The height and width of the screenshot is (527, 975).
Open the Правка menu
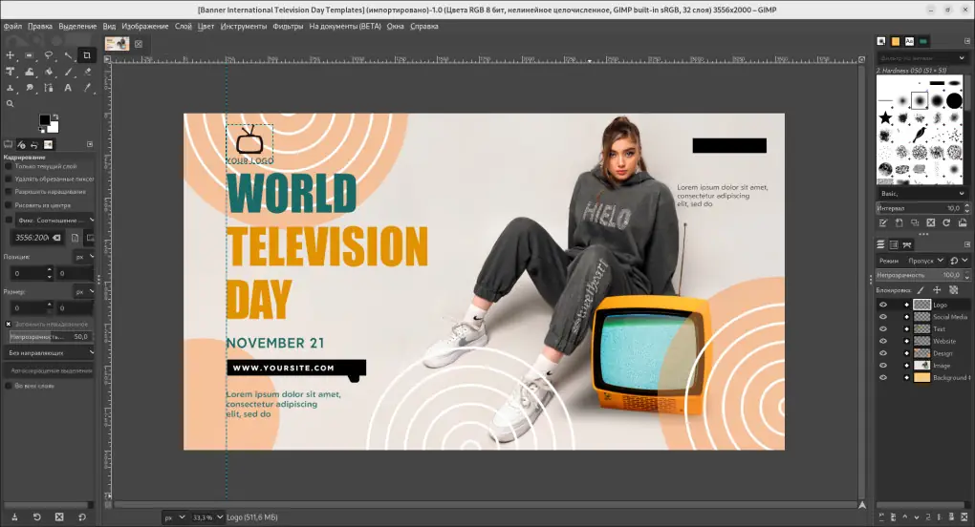pyautogui.click(x=40, y=26)
